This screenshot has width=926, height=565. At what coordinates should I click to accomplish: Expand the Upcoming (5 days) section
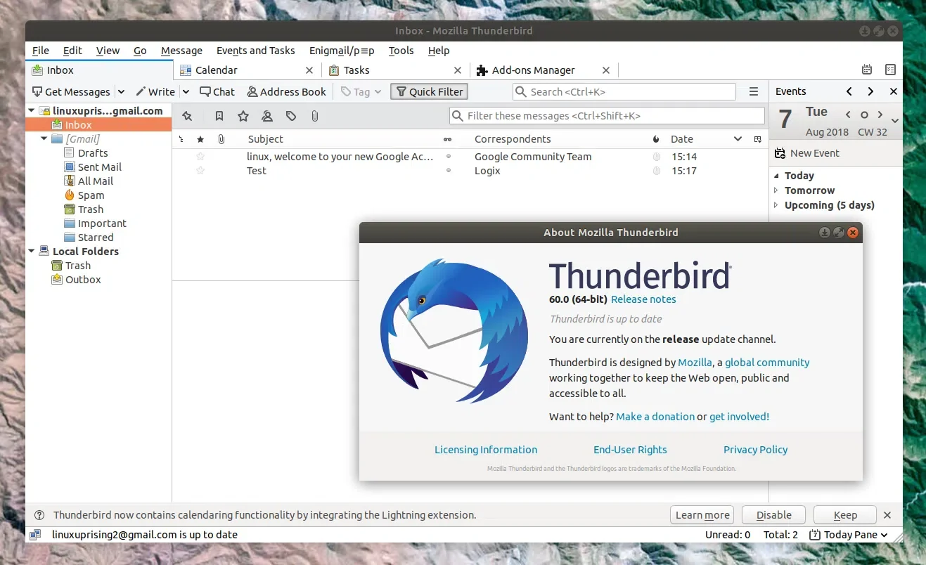(777, 205)
